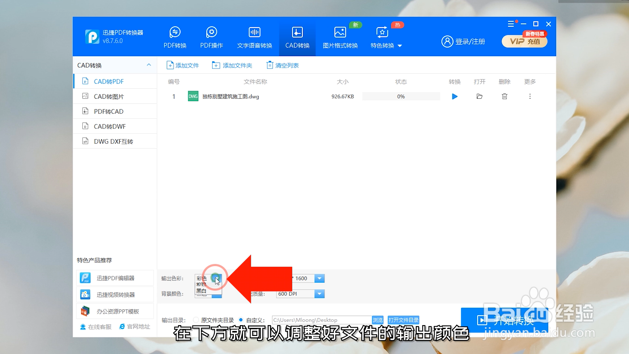Image resolution: width=629 pixels, height=354 pixels.
Task: Click the 状态 column header
Action: tap(401, 82)
